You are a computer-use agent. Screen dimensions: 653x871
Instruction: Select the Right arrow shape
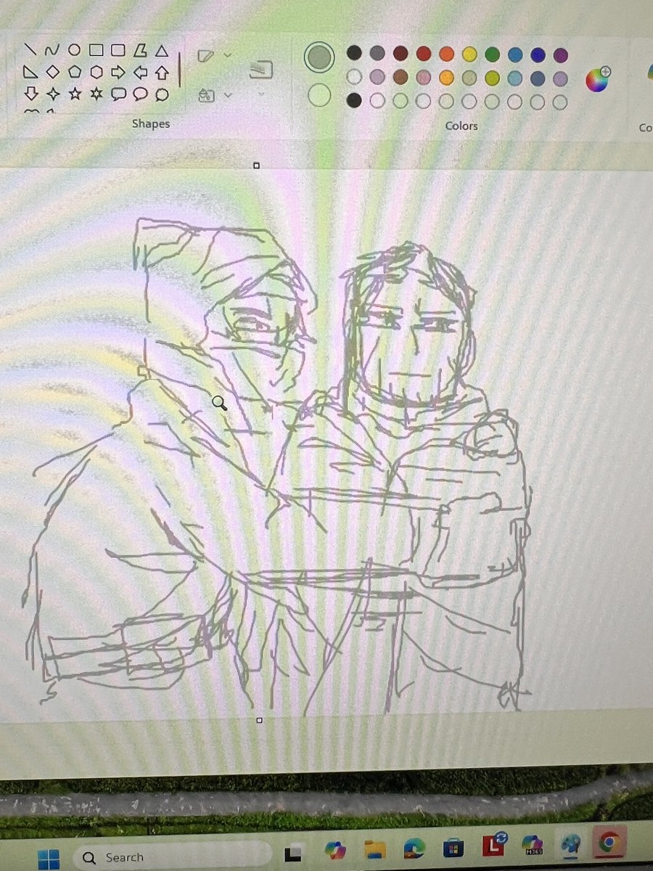[118, 72]
